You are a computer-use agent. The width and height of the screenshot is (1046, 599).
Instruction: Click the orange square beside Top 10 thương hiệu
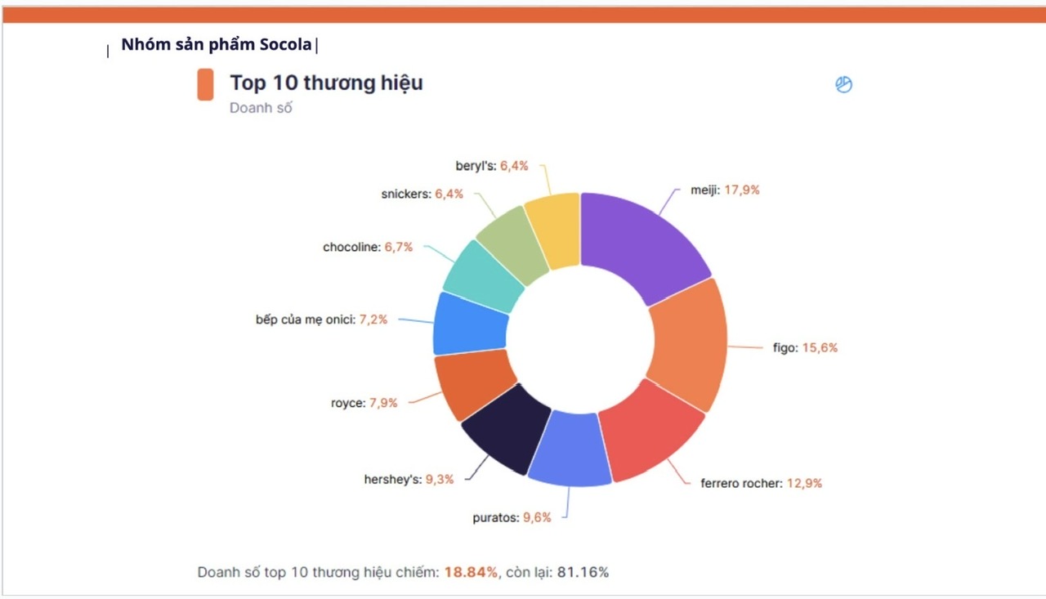(x=205, y=84)
